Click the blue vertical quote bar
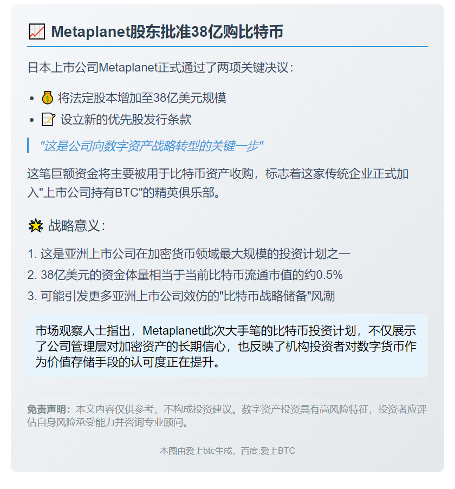 pyautogui.click(x=28, y=146)
